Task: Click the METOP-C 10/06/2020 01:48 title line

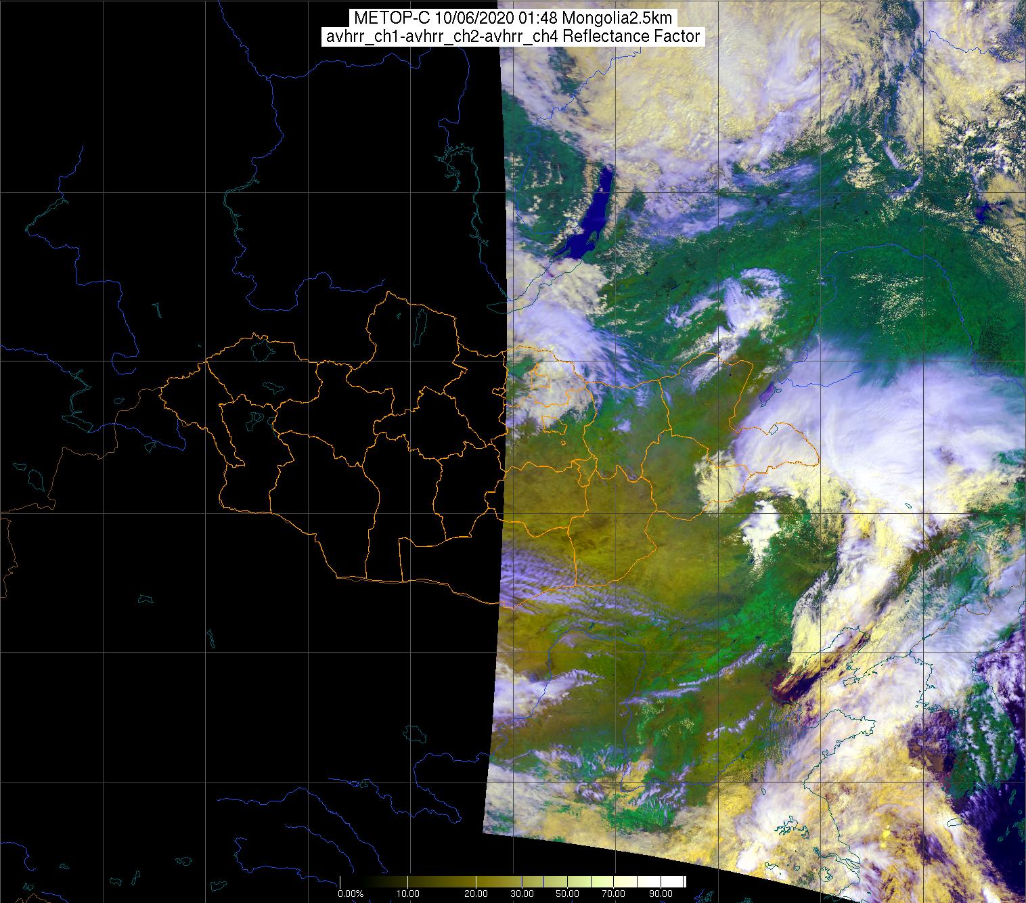Action: [x=512, y=18]
